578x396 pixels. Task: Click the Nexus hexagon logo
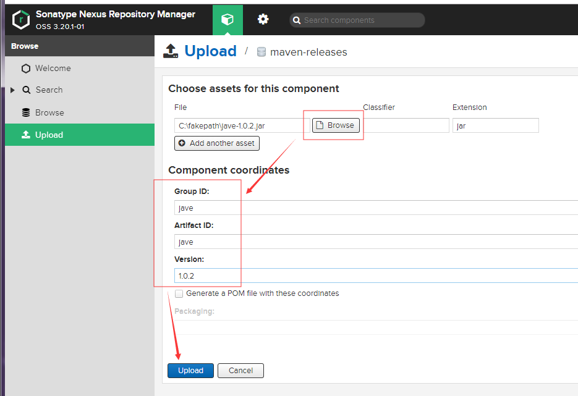[x=20, y=20]
